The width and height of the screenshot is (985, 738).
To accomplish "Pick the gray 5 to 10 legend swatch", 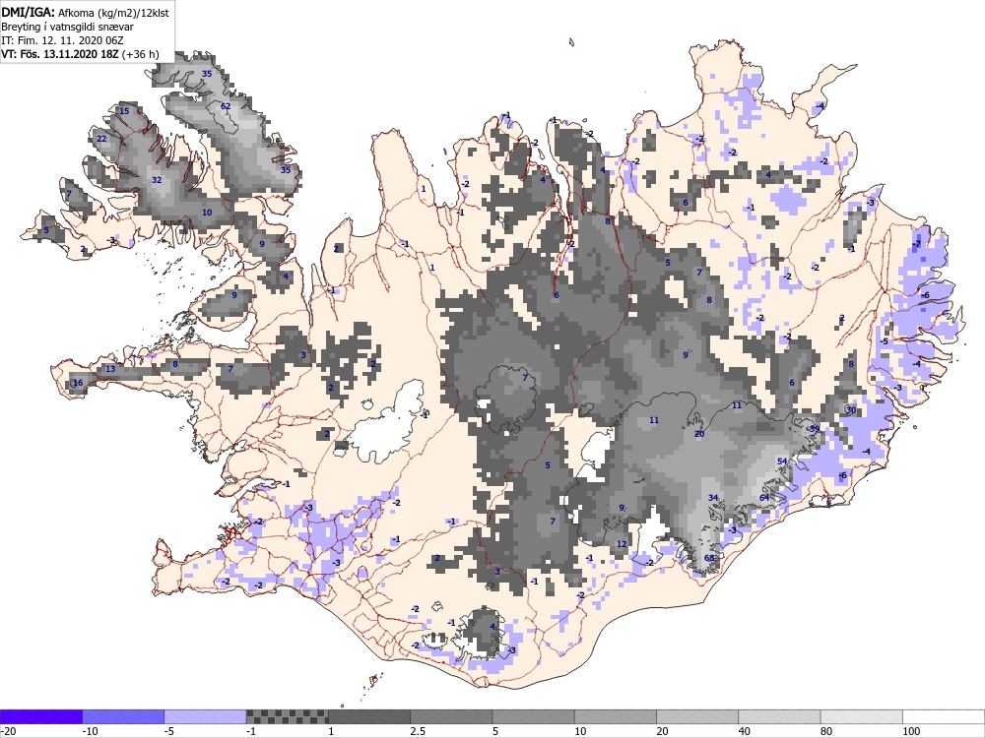I will tap(533, 716).
